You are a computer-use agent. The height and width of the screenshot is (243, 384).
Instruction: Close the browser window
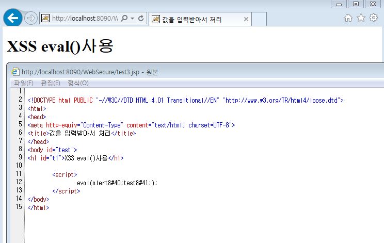373,4
